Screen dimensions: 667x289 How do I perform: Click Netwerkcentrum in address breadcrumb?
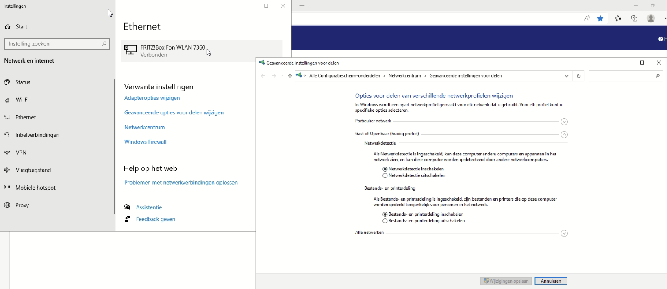click(x=404, y=76)
